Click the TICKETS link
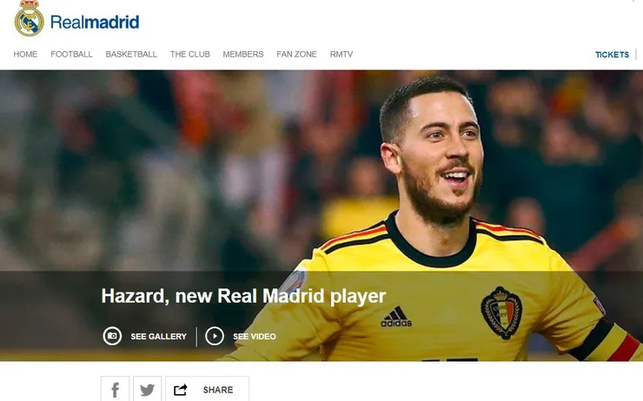 (x=612, y=55)
